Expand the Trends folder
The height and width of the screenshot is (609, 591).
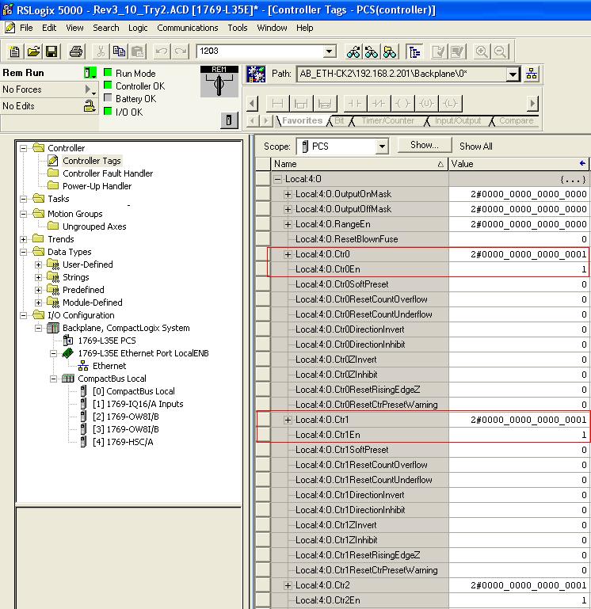[23, 239]
